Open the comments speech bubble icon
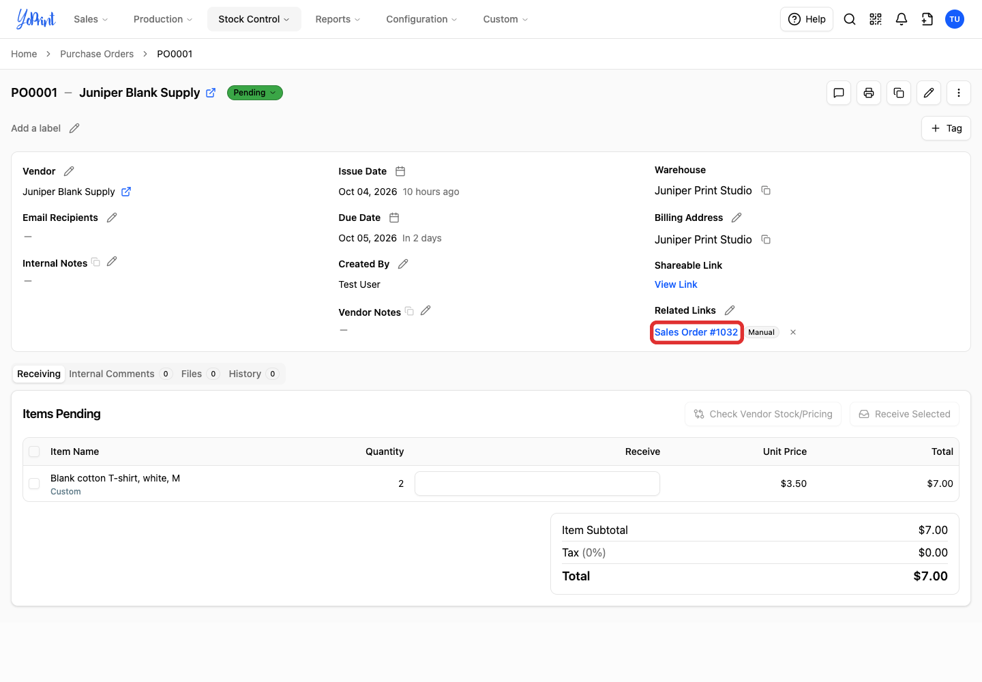Viewport: 982px width, 682px height. click(x=839, y=93)
